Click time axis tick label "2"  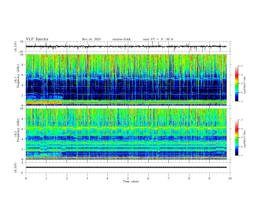coord(67,178)
